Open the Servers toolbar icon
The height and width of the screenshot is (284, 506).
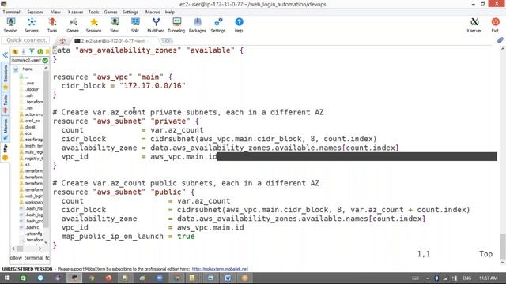click(32, 24)
